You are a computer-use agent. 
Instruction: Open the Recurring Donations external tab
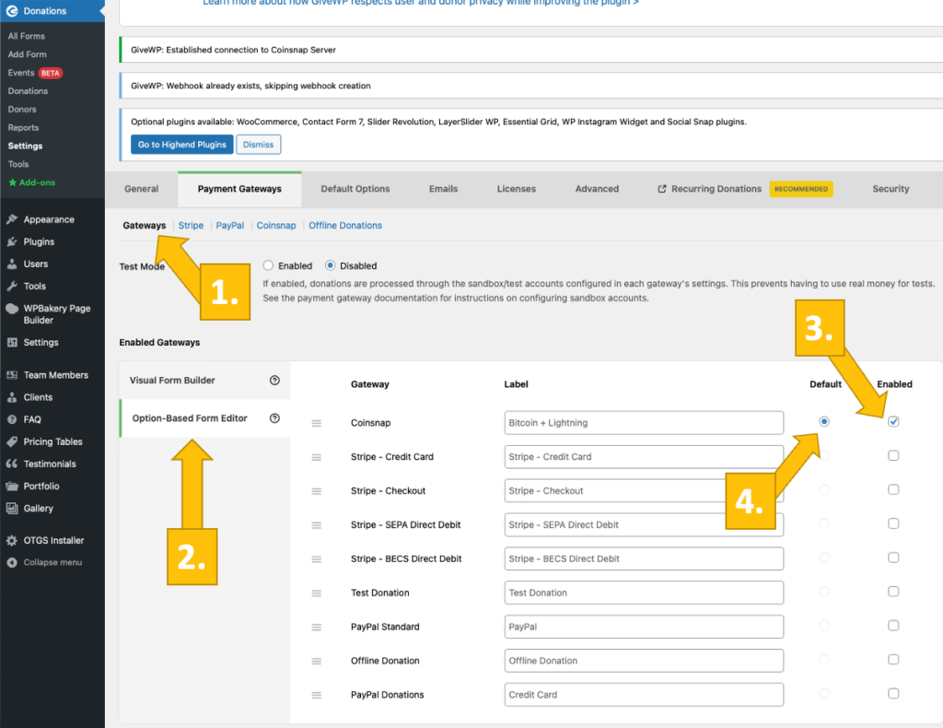709,189
